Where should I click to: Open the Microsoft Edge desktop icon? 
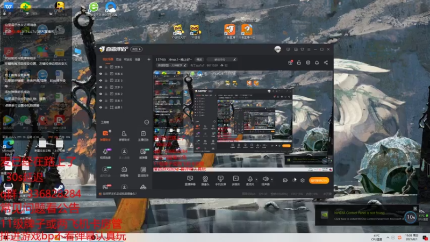(x=8, y=147)
